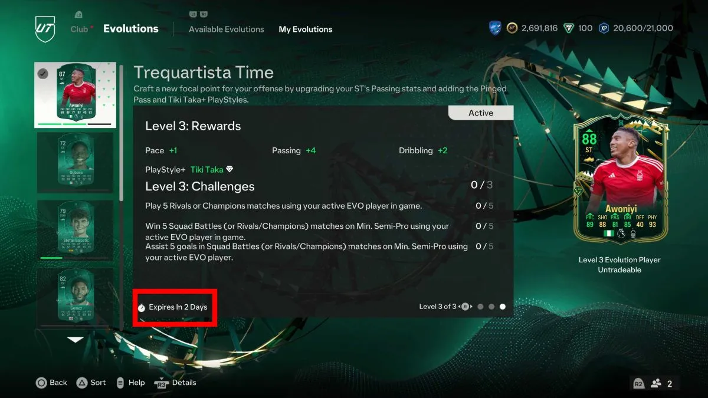Click the green FC points icon
The width and height of the screenshot is (708, 398).
coord(569,28)
